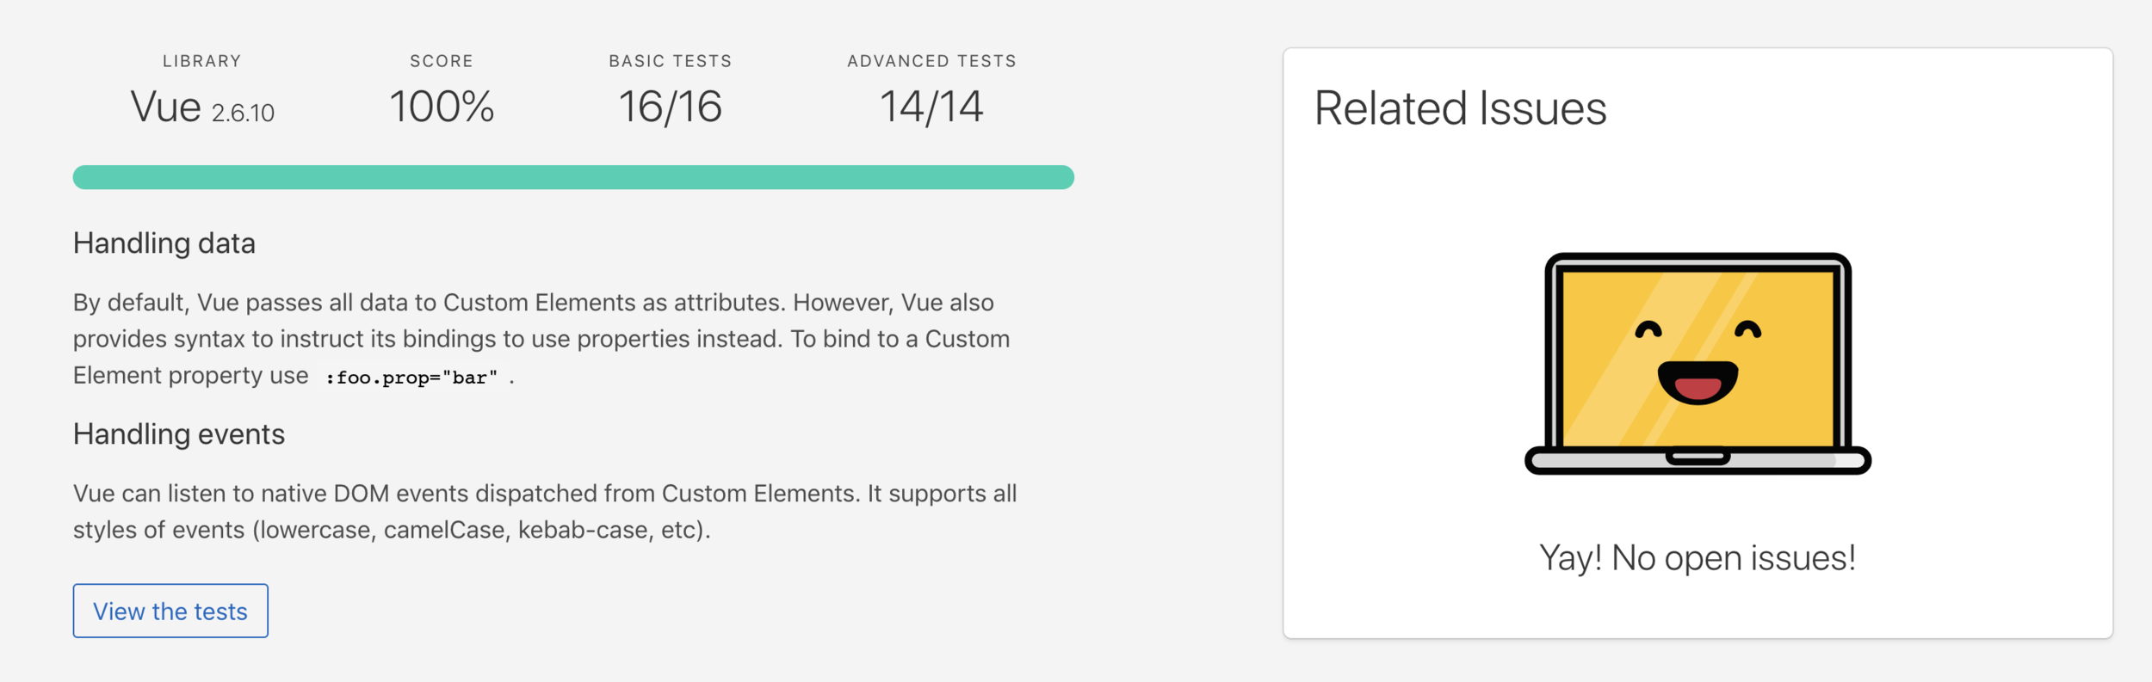Viewport: 2152px width, 682px height.
Task: Click the SCORE column label
Action: (x=442, y=61)
